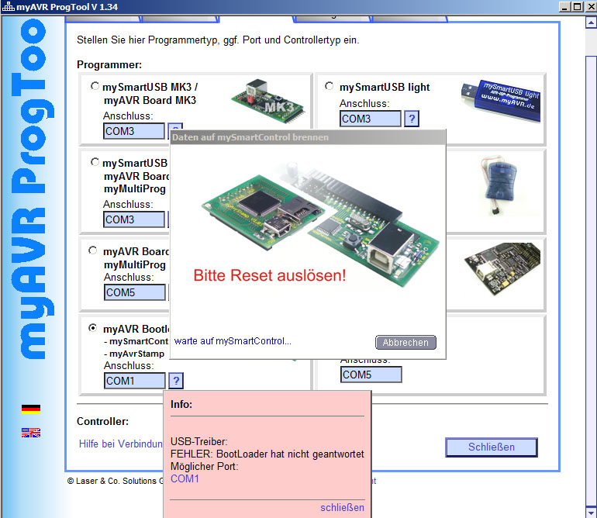Image resolution: width=597 pixels, height=518 pixels.
Task: Click the COM3 port field under mySmartUSB light
Action: tap(371, 119)
